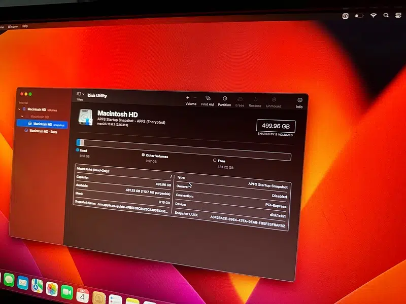Open Maps from the Dock
Viewport: 406px width, 304px height.
(x=37, y=286)
